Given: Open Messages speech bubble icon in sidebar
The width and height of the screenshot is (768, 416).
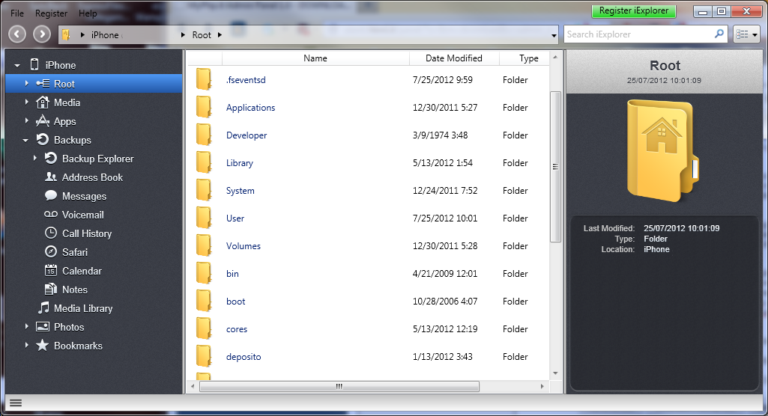Looking at the screenshot, I should [51, 196].
